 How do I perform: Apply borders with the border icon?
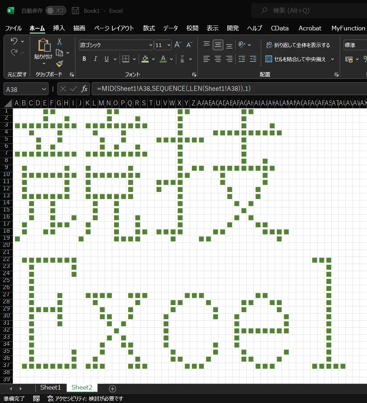pos(126,59)
